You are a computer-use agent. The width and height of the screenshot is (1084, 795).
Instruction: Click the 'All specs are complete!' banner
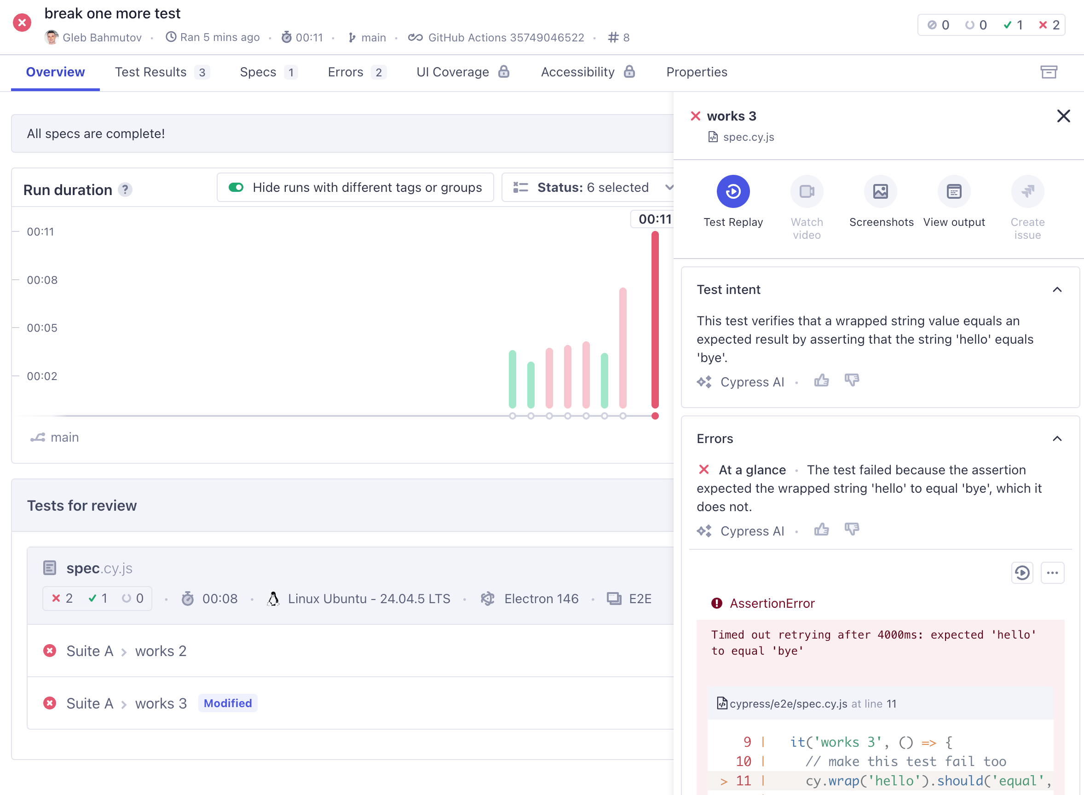click(x=342, y=133)
